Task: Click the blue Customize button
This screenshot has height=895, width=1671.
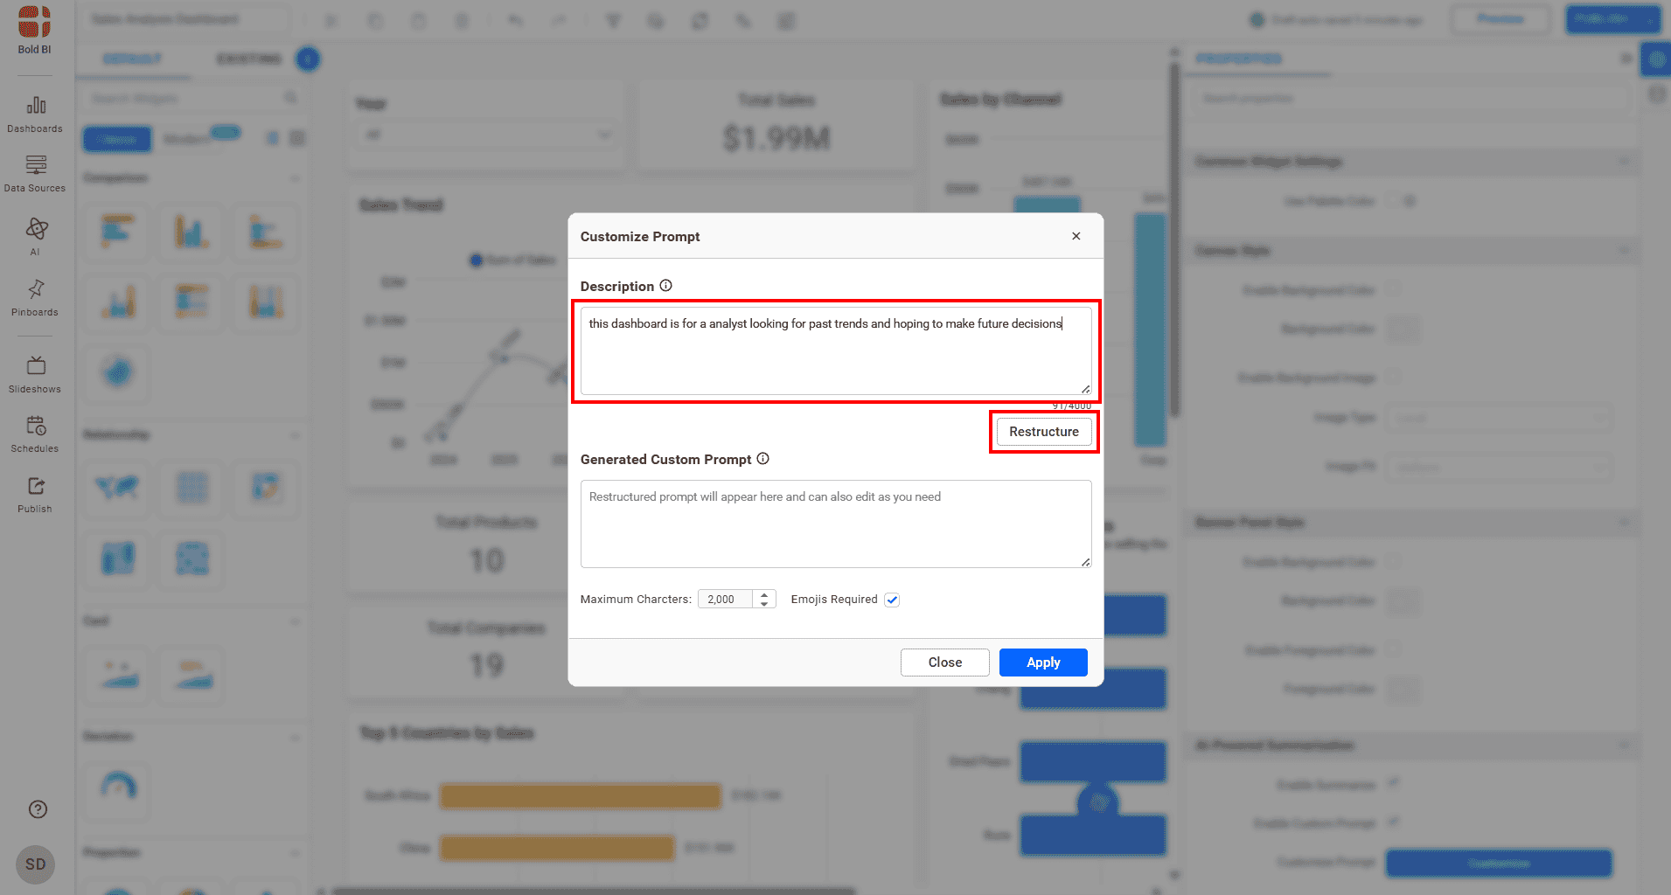Action: pyautogui.click(x=1499, y=863)
